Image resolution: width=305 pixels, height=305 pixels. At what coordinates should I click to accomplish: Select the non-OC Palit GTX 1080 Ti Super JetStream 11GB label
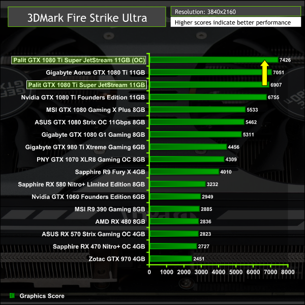(86, 85)
